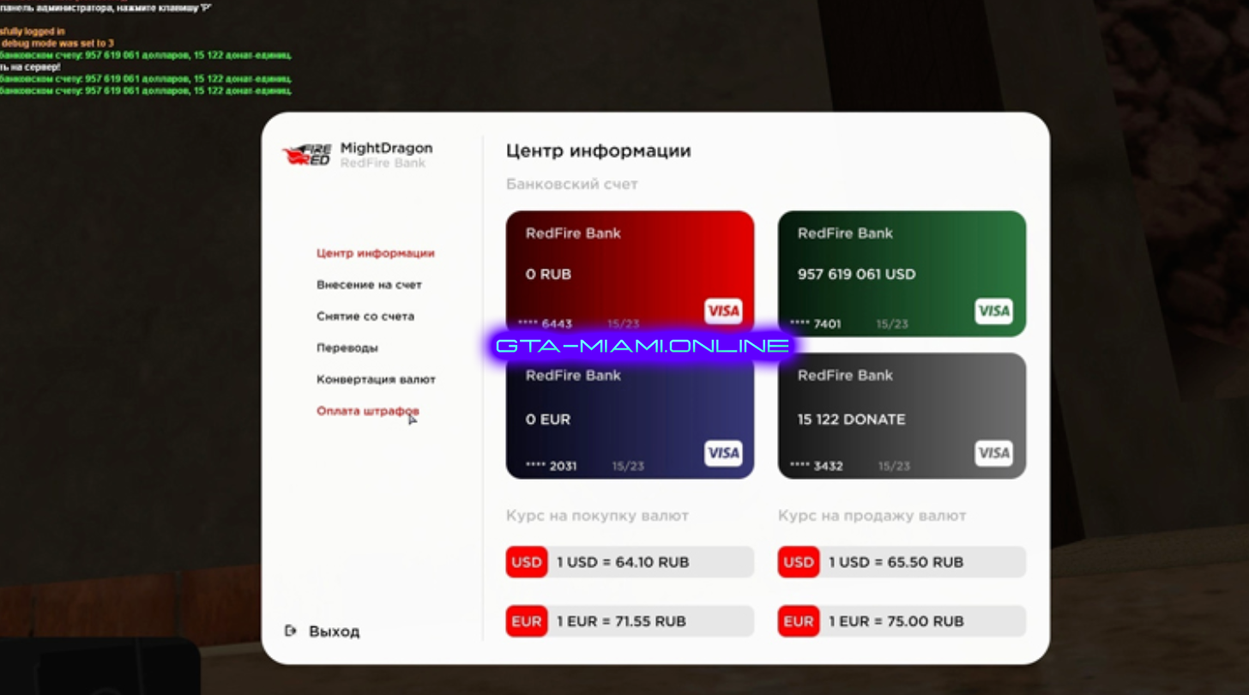Click the red USD badge in purchase rates

coord(526,562)
